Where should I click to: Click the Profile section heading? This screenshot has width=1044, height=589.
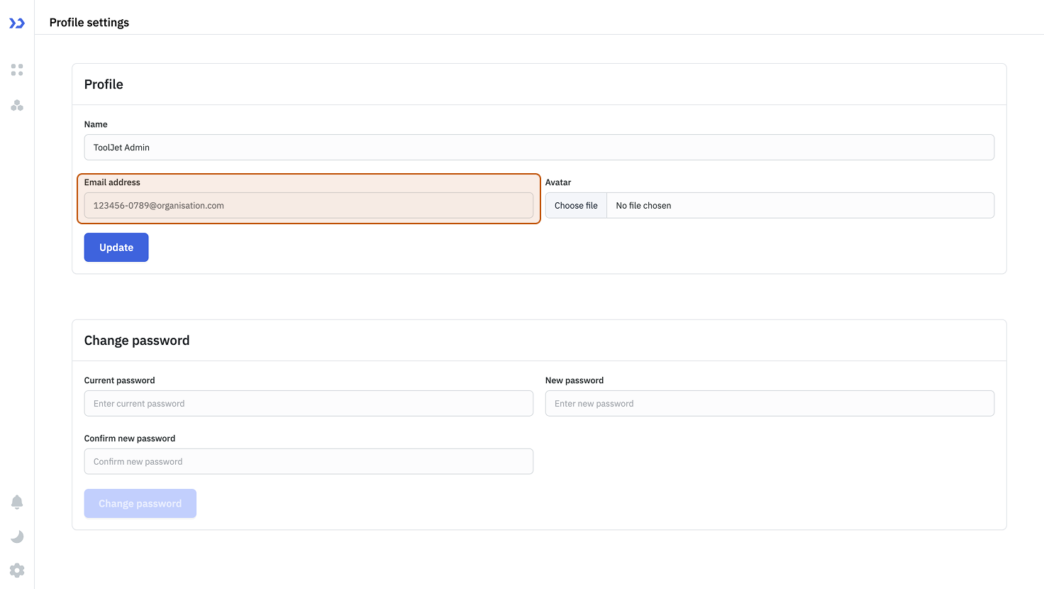point(104,84)
